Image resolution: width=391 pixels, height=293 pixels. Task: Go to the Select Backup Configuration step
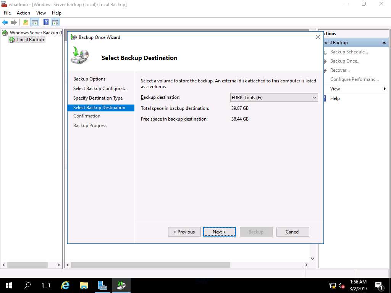point(100,89)
